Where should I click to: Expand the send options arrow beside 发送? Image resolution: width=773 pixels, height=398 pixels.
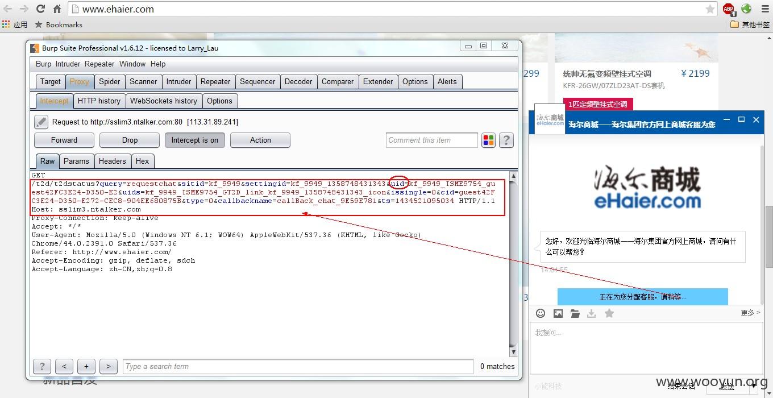pyautogui.click(x=754, y=386)
